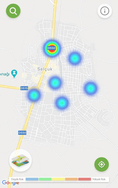Viewport: 118px width, 188px height.
Task: Tap the castle landmark pin
Action: tap(14, 73)
